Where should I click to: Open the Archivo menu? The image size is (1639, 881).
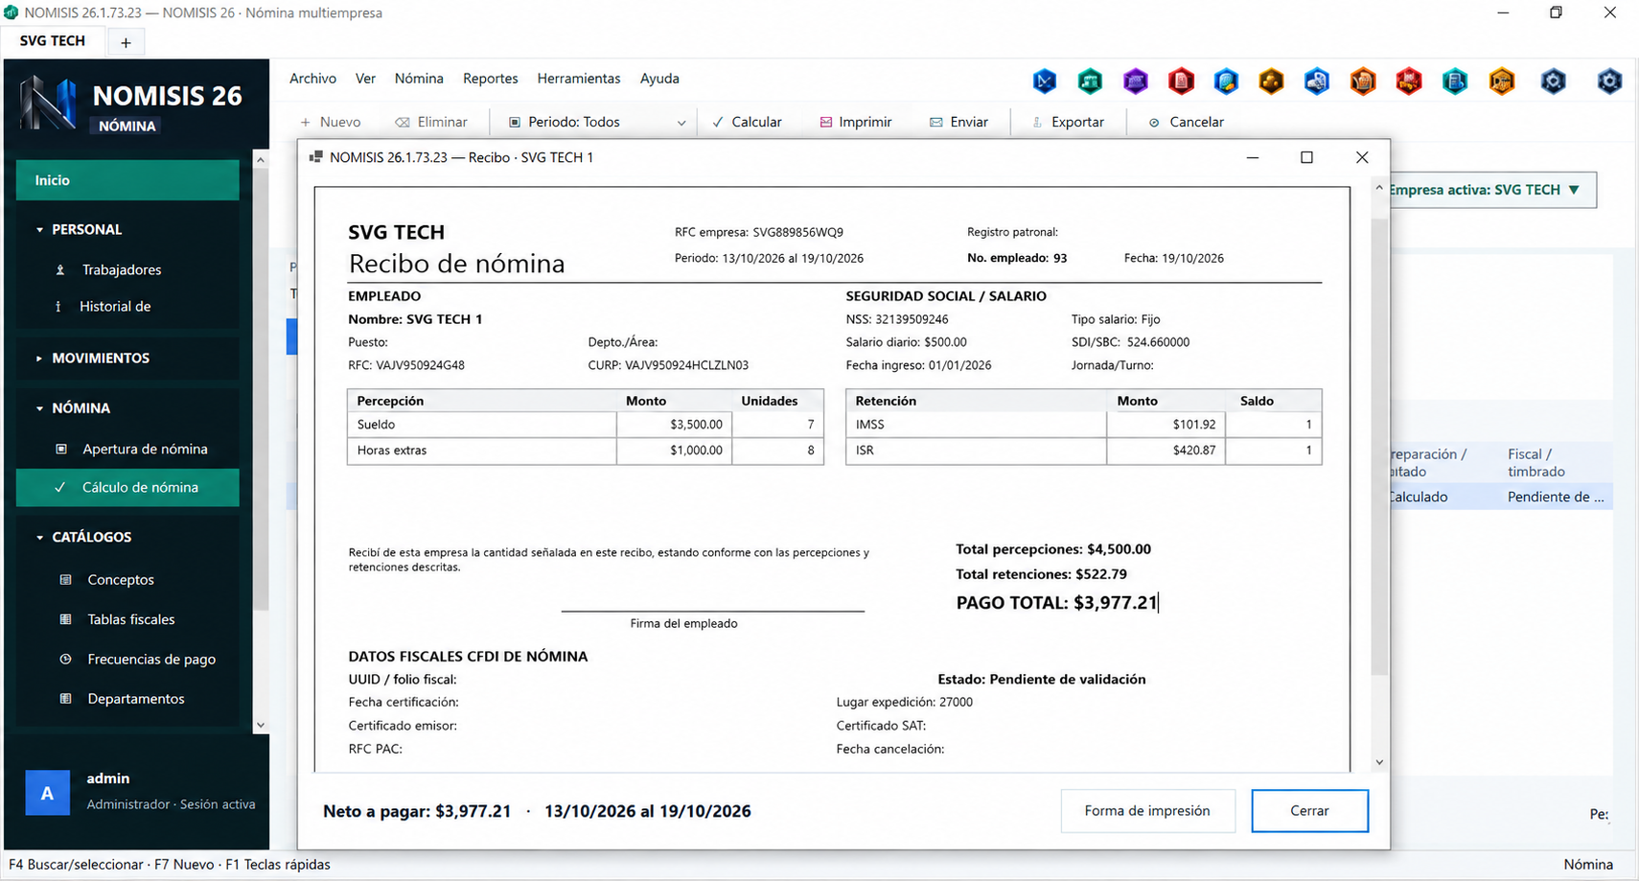coord(312,79)
